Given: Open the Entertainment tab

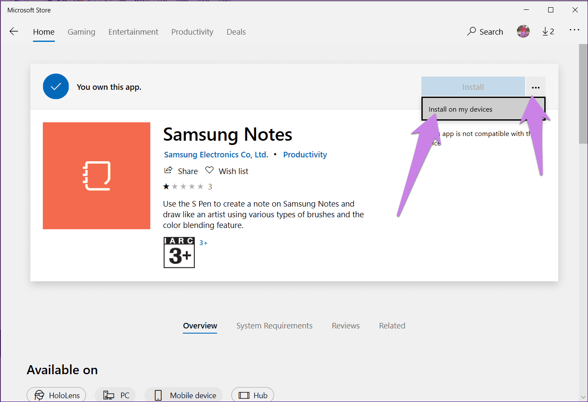Looking at the screenshot, I should (133, 32).
